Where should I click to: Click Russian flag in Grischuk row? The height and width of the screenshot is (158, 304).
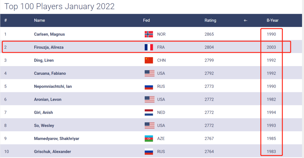149,152
